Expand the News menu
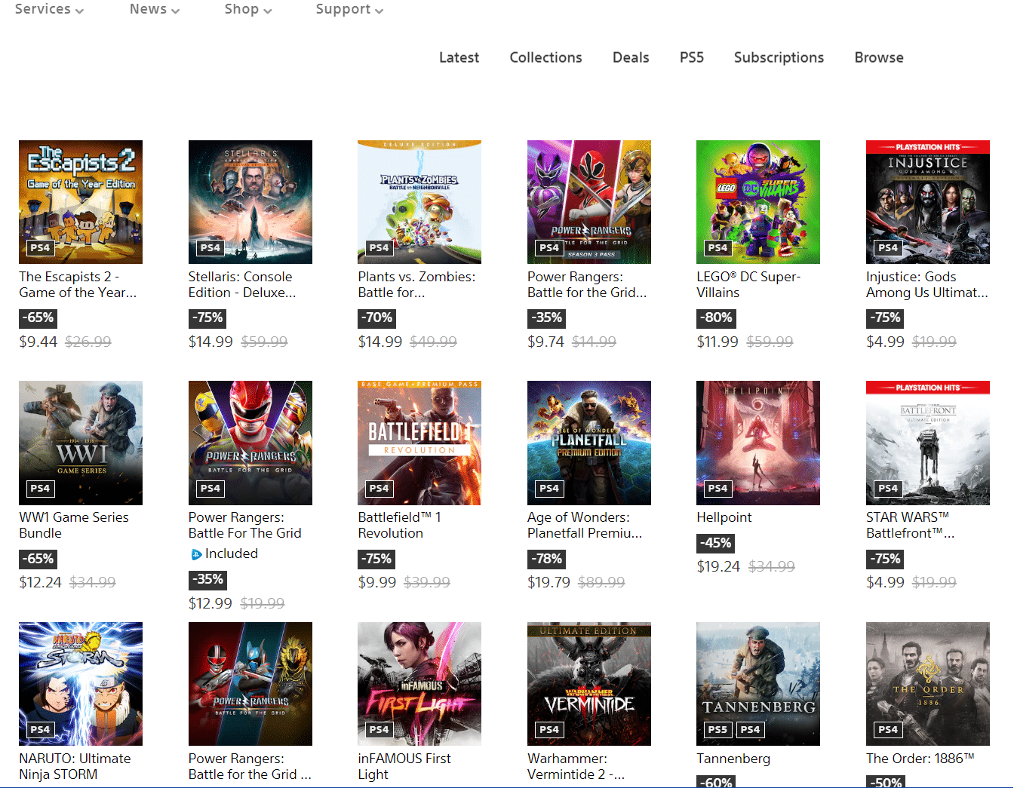The width and height of the screenshot is (1014, 788). click(154, 10)
